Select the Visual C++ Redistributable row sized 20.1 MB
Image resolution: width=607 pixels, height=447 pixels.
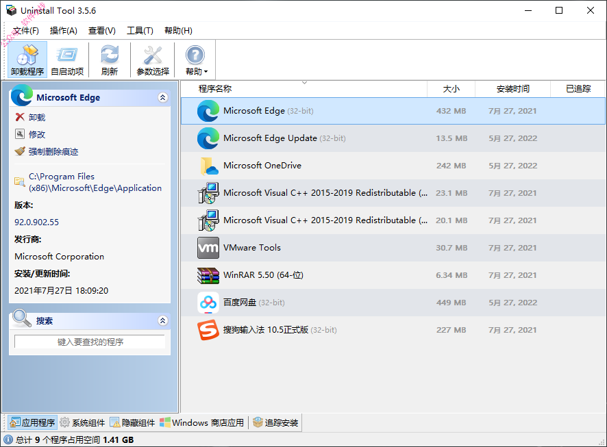point(393,220)
